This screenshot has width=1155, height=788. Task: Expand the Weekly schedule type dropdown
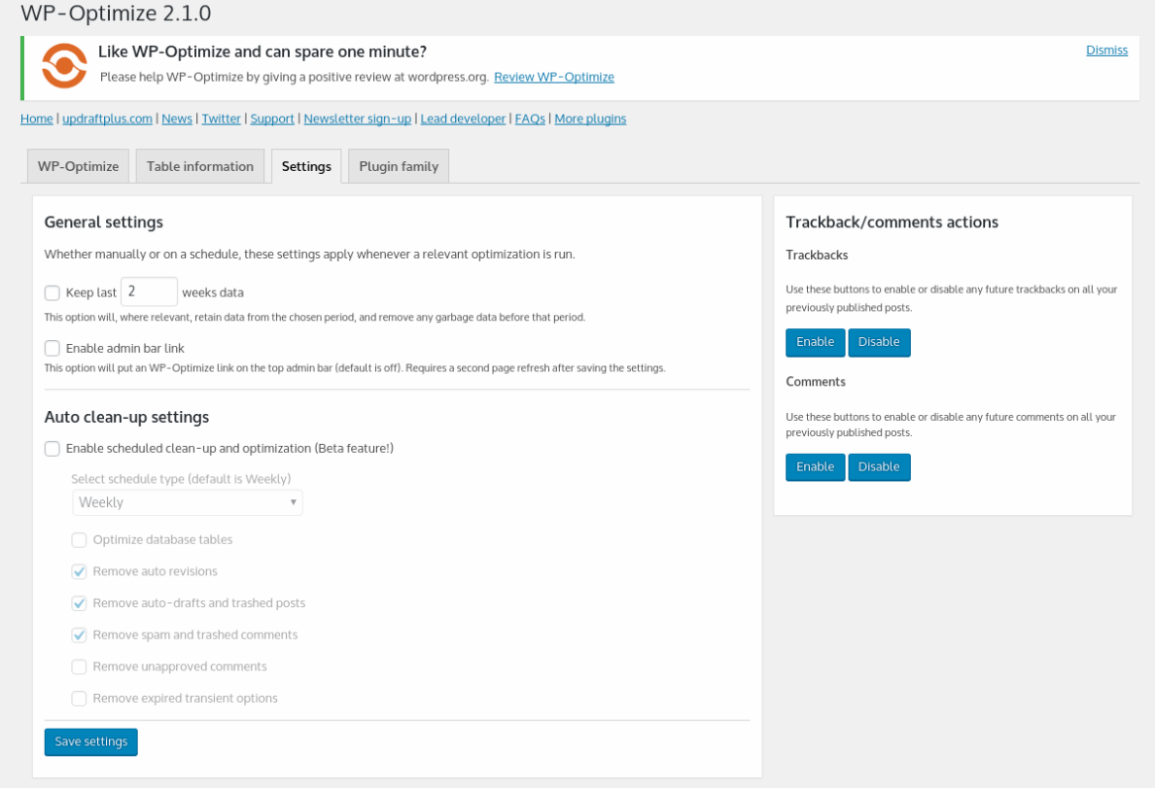point(187,502)
